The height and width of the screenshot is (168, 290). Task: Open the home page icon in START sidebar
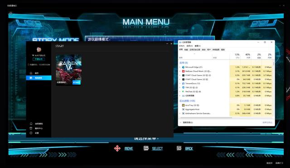click(x=31, y=73)
